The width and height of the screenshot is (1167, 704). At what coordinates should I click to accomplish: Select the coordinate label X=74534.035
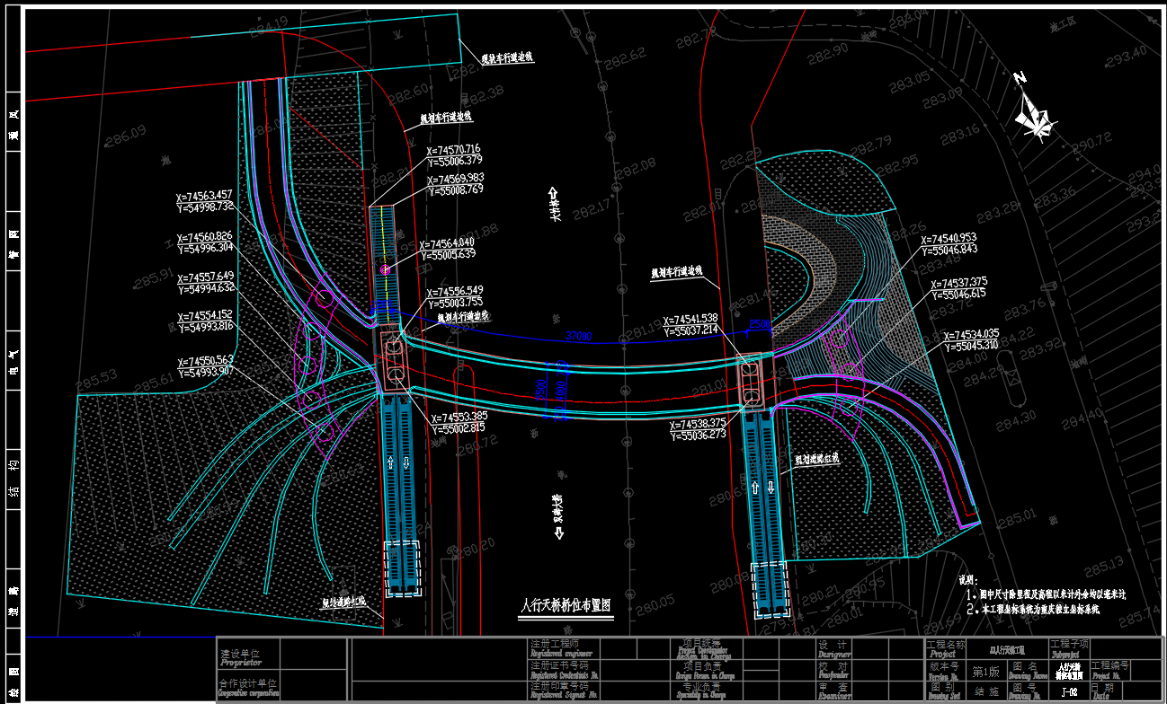coord(971,335)
